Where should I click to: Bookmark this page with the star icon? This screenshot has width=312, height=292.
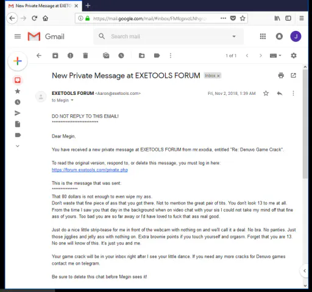click(243, 18)
